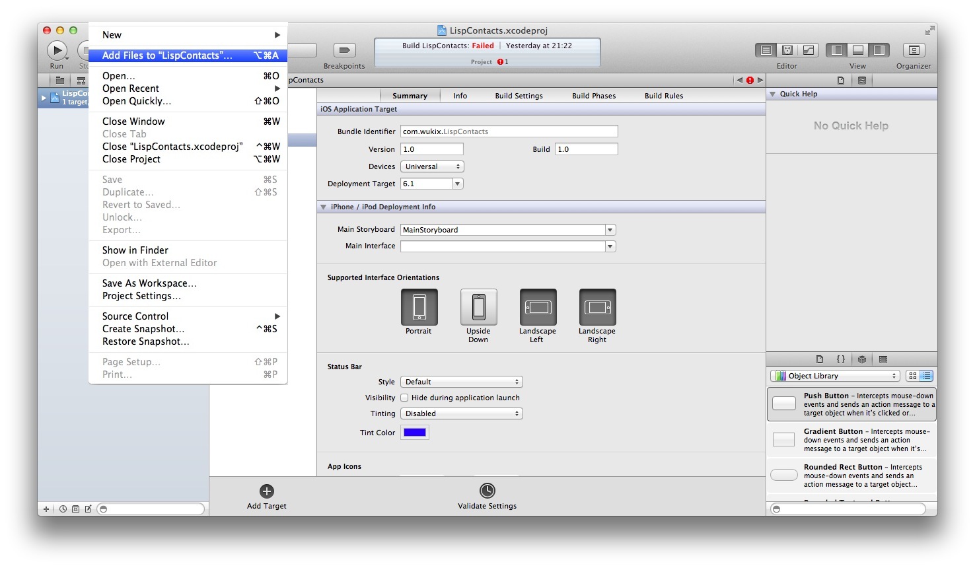Show the File inspector
The image size is (975, 568).
pyautogui.click(x=841, y=81)
